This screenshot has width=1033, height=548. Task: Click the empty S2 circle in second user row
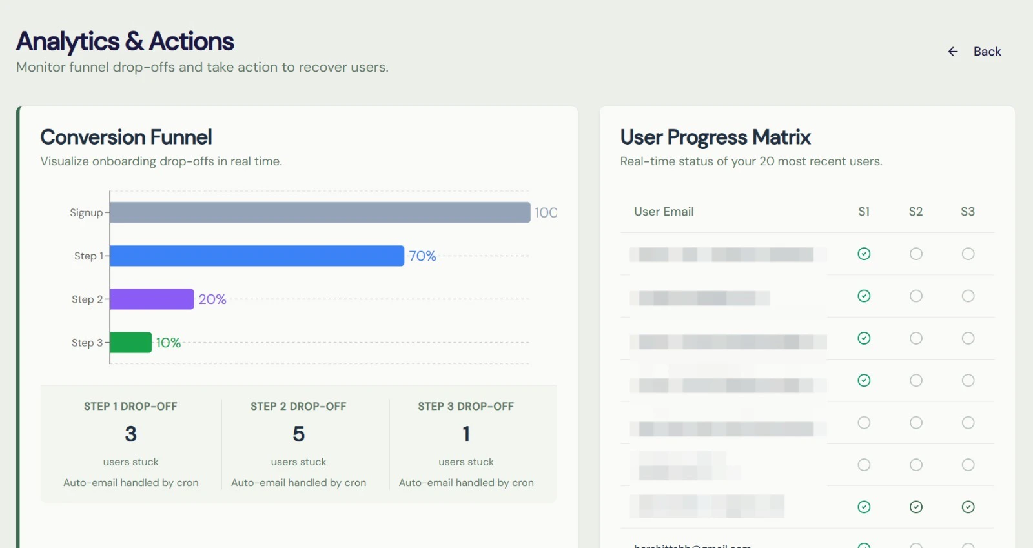916,296
